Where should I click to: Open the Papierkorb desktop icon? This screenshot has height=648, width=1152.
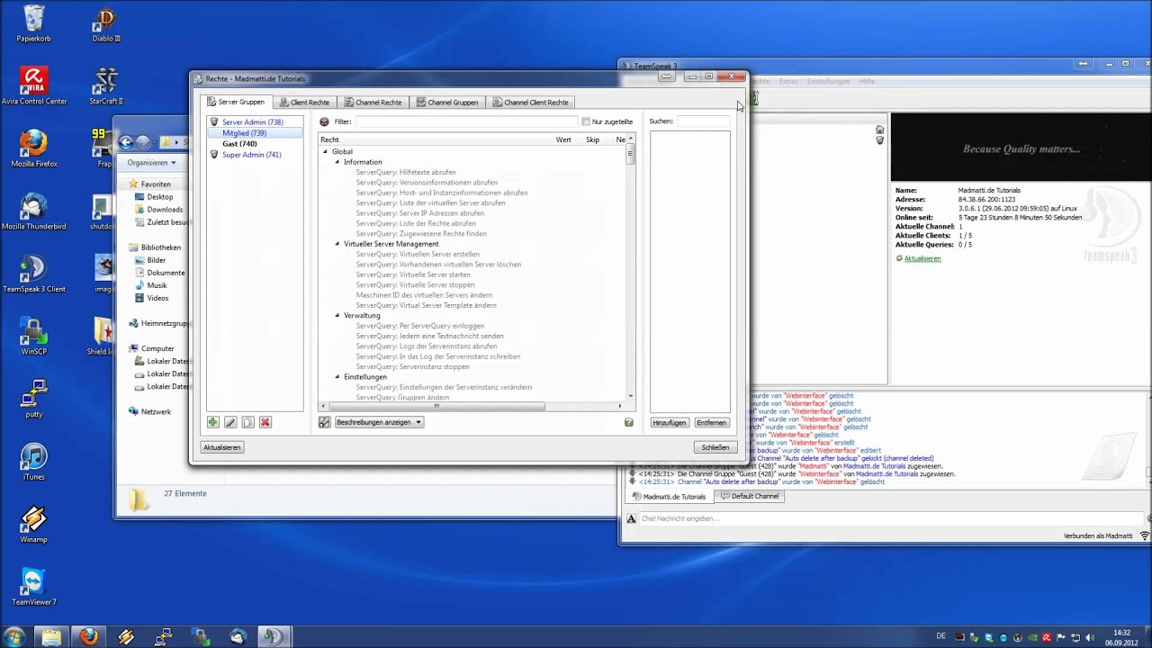(x=34, y=24)
